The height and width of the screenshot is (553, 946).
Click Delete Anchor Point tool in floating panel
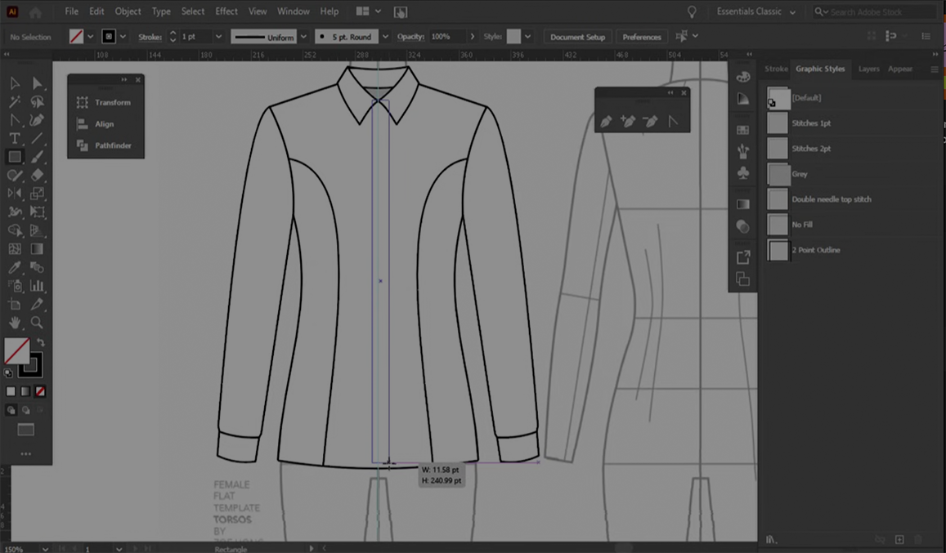point(650,121)
